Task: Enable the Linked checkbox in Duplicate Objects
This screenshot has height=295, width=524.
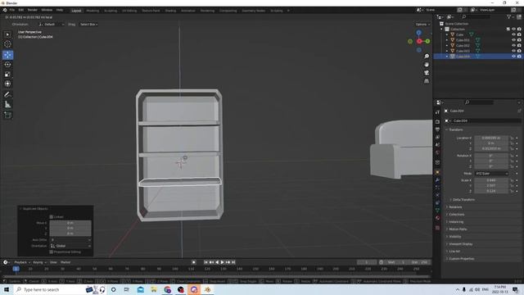Action: click(51, 217)
